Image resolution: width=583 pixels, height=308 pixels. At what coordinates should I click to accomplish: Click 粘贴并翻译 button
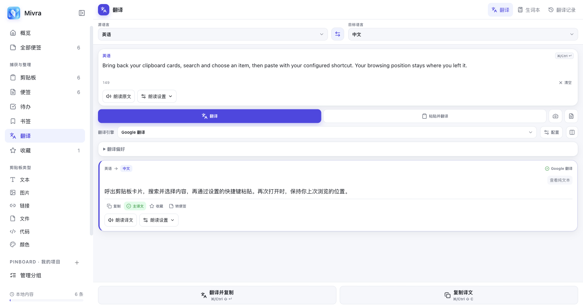click(435, 116)
